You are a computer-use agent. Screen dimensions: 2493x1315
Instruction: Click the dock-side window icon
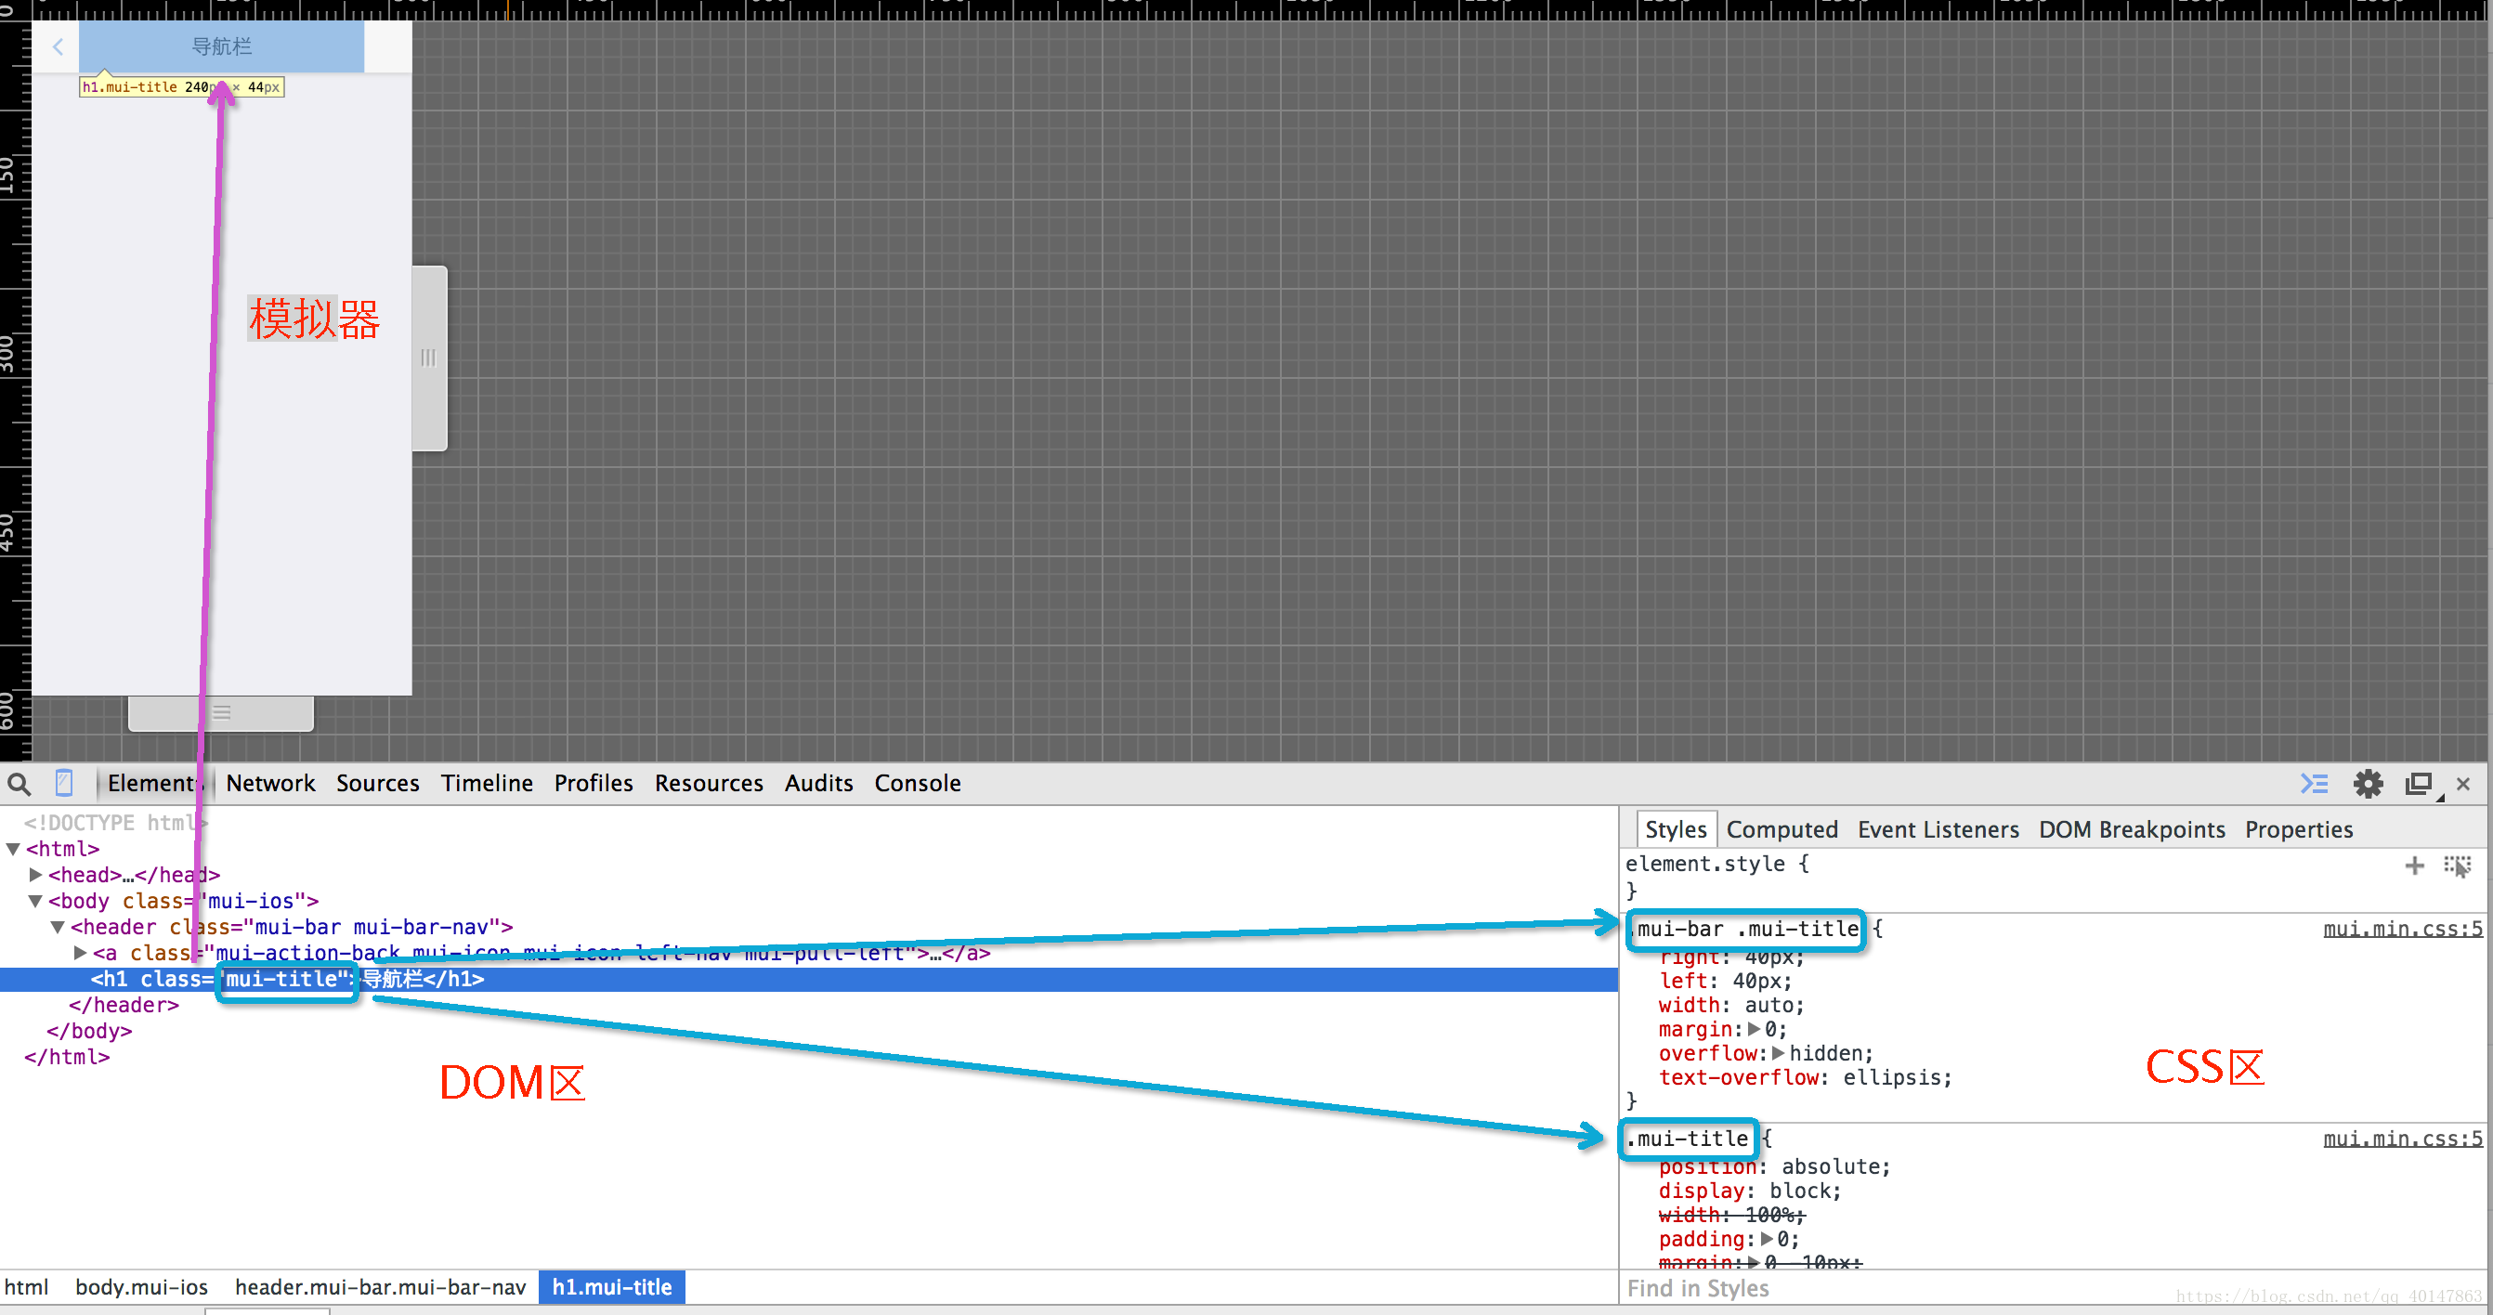coord(2419,784)
